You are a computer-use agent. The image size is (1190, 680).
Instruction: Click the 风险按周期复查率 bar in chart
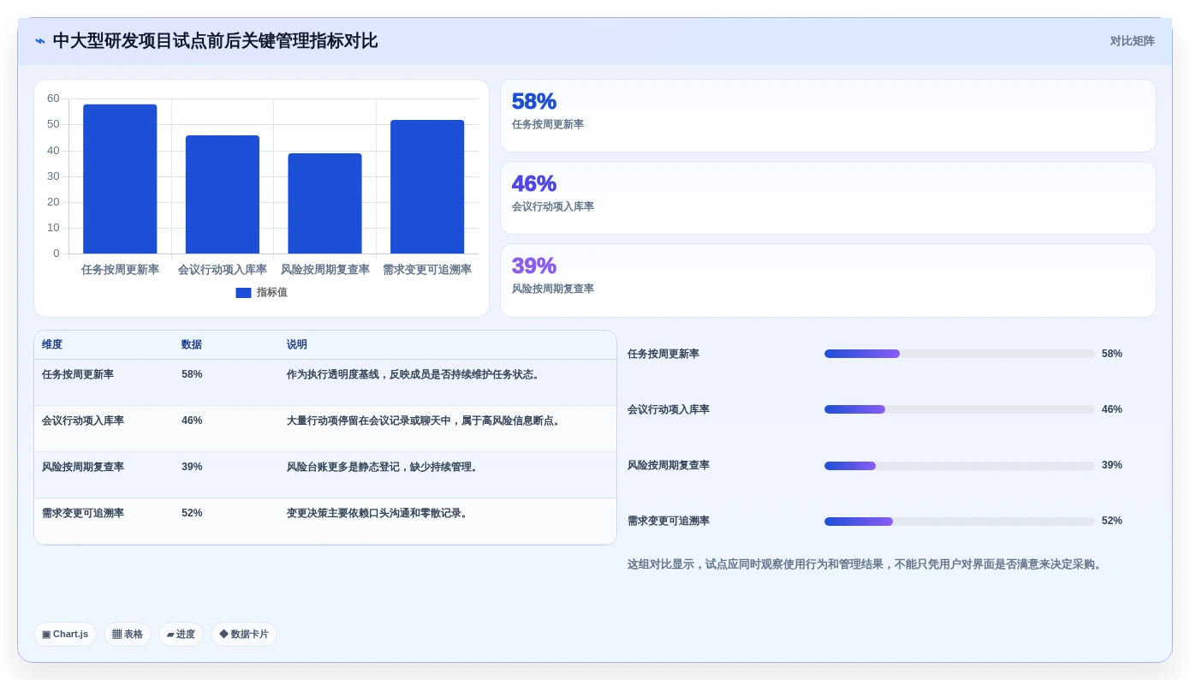324,204
